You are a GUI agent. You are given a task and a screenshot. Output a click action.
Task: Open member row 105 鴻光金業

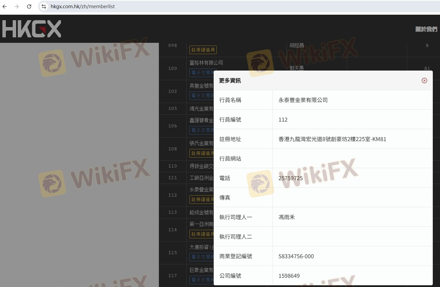(201, 109)
